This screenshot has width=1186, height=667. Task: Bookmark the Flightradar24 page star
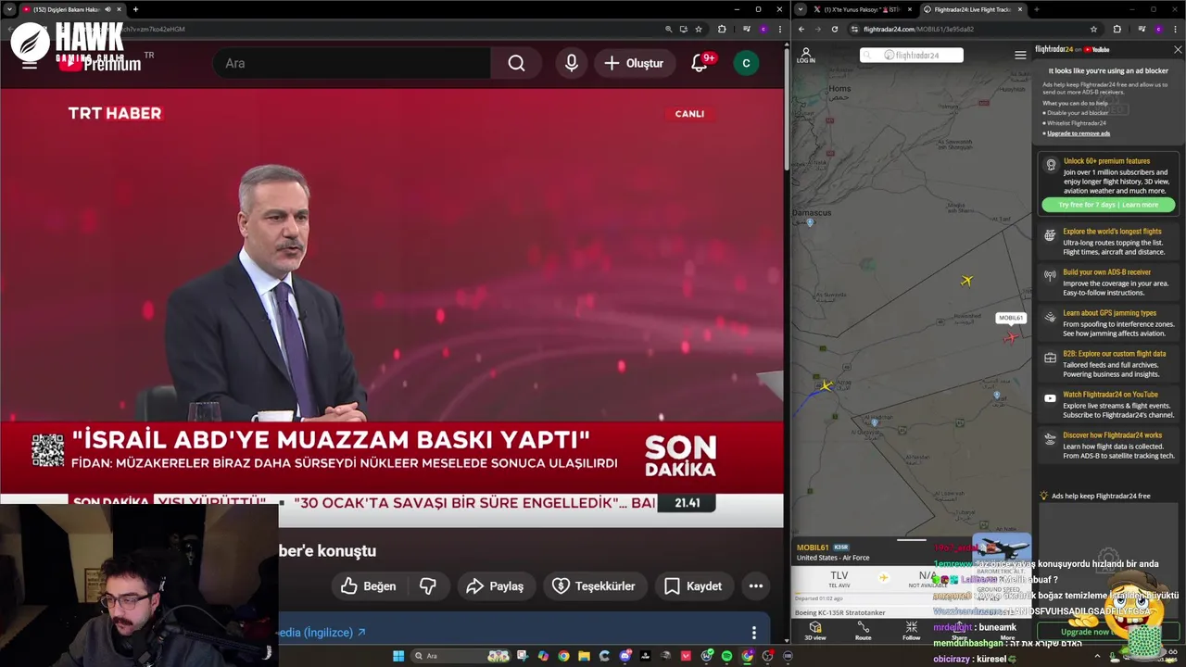(1093, 29)
